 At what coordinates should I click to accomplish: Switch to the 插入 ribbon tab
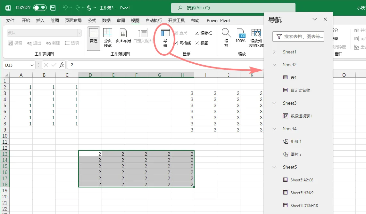click(x=40, y=20)
